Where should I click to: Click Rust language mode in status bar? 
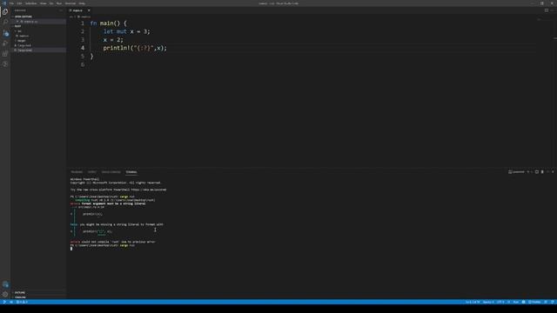coord(516,302)
